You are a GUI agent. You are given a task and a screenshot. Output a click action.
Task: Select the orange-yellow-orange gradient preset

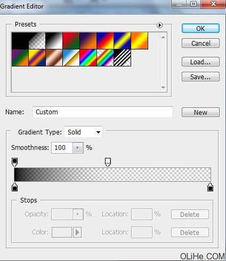tap(140, 40)
